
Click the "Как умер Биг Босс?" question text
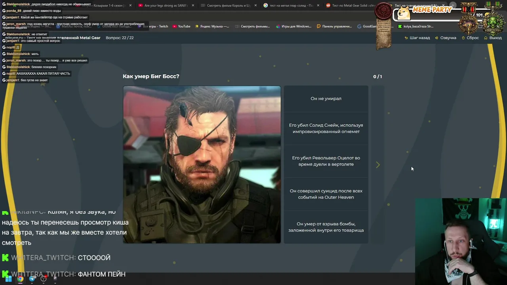click(151, 76)
